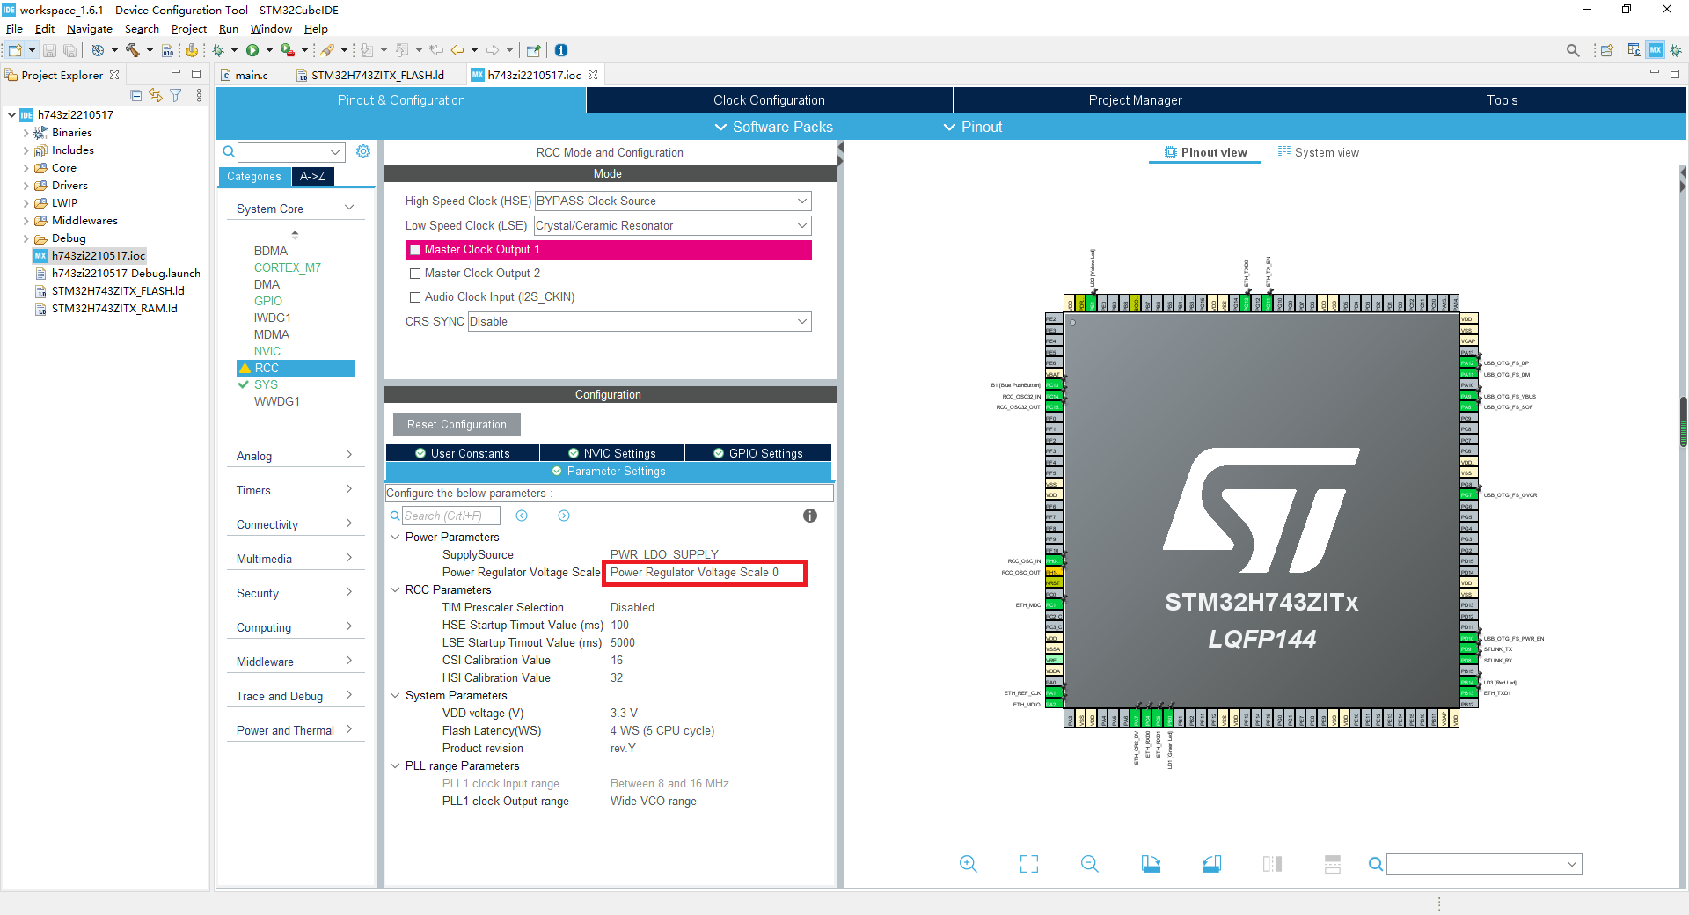The height and width of the screenshot is (915, 1689).
Task: Open the gear settings beside the peripheral search
Action: (x=363, y=151)
